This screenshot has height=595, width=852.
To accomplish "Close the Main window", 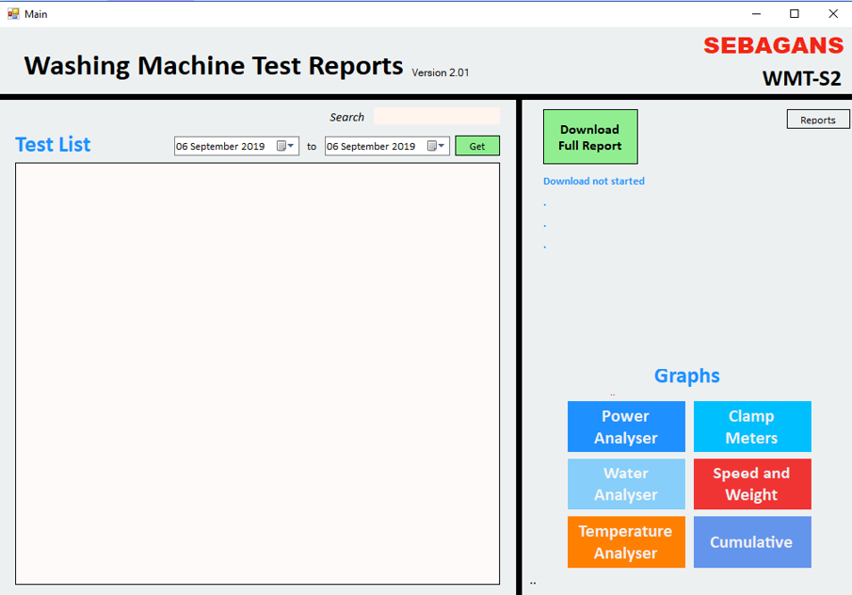I will pyautogui.click(x=832, y=14).
